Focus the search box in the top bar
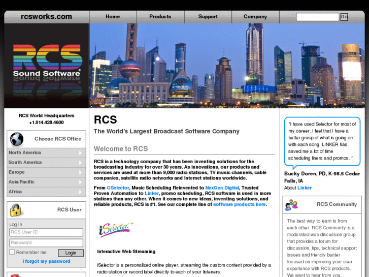This screenshot has width=369, height=277. pyautogui.click(x=317, y=17)
